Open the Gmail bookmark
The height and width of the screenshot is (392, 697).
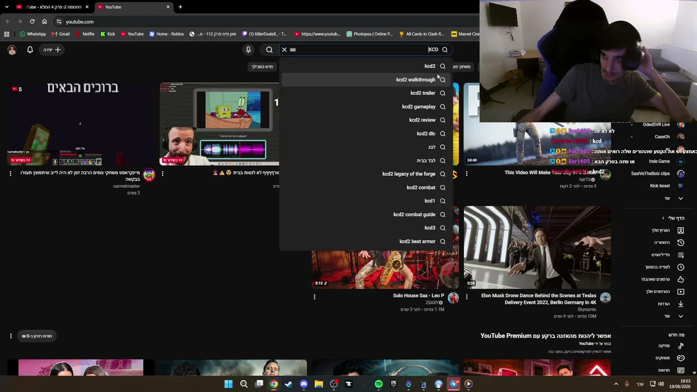click(x=60, y=34)
